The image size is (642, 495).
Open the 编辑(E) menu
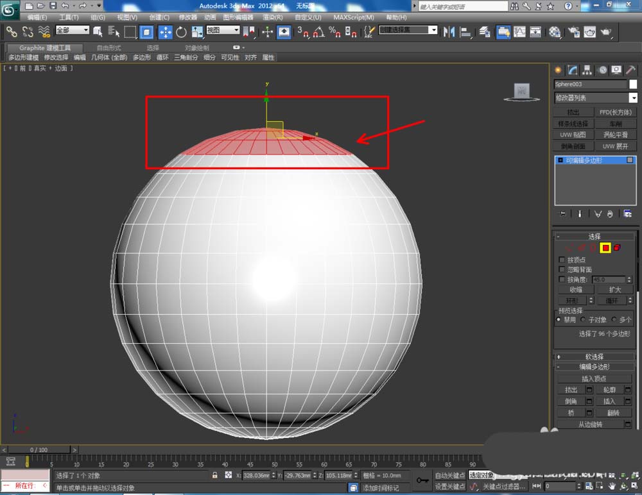[x=37, y=17]
